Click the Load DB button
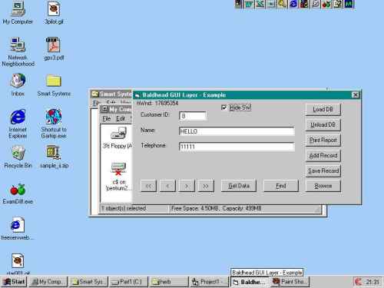 pos(323,109)
